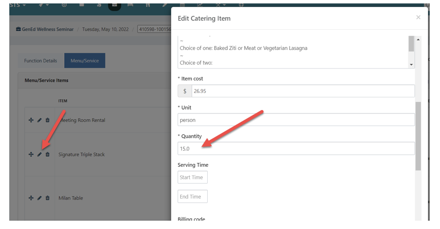Edit the Meeting Room Rental item
440x229 pixels.
[39, 120]
